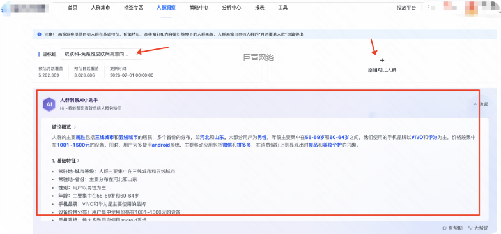Image resolution: width=501 pixels, height=234 pixels.
Task: Click the 手机品牌 bullet row
Action: [x=99, y=204]
